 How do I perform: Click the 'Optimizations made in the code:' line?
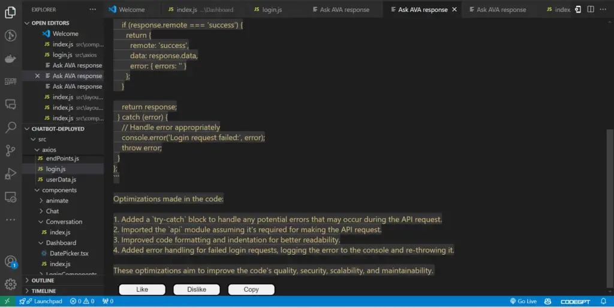click(x=168, y=199)
